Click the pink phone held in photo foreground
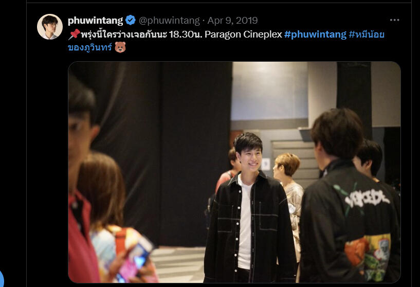Viewport: 420px width, 287px height. [x=135, y=260]
